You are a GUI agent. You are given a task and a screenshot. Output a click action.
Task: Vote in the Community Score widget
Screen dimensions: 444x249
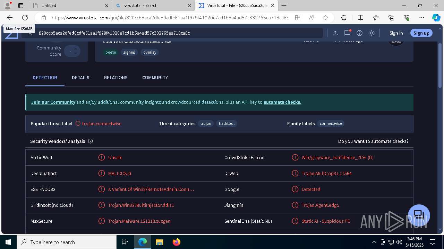72,51
